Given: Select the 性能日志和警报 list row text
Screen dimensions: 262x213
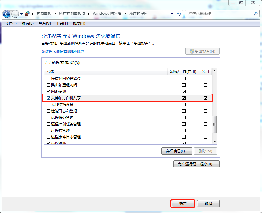Looking at the screenshot, I should [64, 111].
